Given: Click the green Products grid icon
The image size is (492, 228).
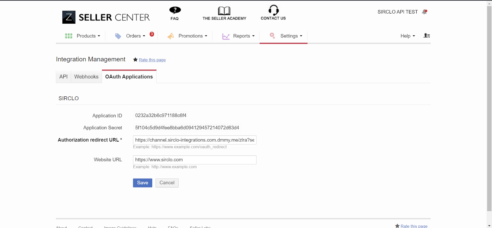Looking at the screenshot, I should click(69, 36).
